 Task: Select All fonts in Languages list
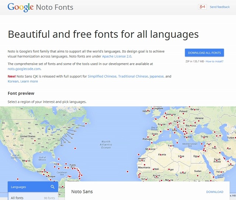pyautogui.click(x=17, y=198)
